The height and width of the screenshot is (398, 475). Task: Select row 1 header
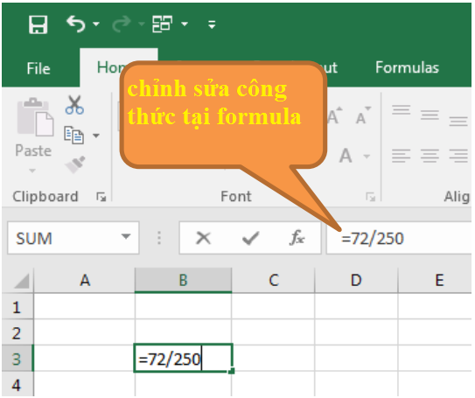[x=17, y=307]
